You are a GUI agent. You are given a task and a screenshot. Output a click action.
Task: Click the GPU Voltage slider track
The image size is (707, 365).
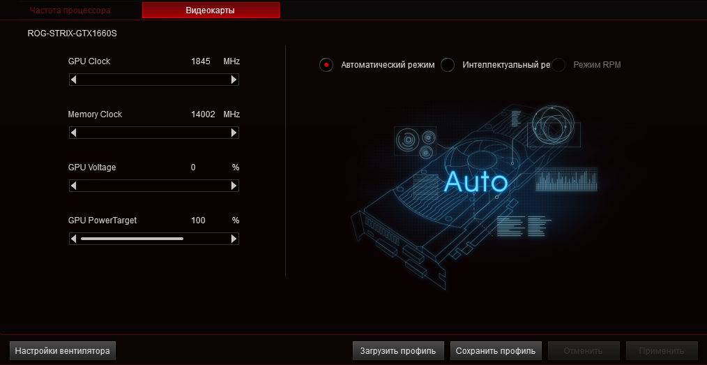point(154,186)
